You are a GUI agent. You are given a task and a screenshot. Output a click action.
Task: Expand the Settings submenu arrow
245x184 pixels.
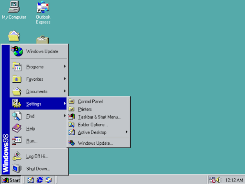click(x=65, y=103)
